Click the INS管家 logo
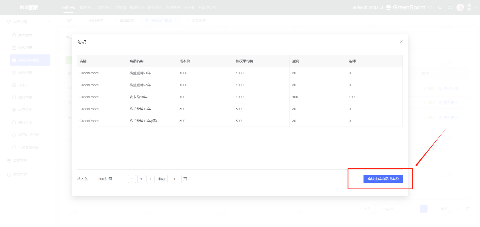The width and height of the screenshot is (480, 227). click(x=29, y=7)
